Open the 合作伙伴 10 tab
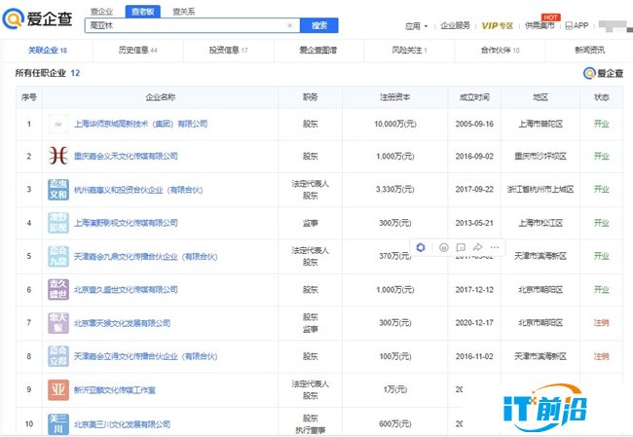The width and height of the screenshot is (633, 437). (x=500, y=51)
